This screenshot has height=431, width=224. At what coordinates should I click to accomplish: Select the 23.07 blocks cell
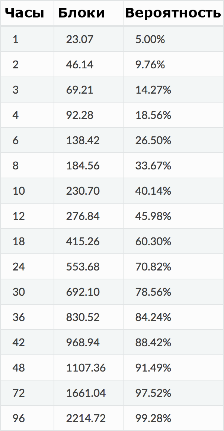coord(88,40)
